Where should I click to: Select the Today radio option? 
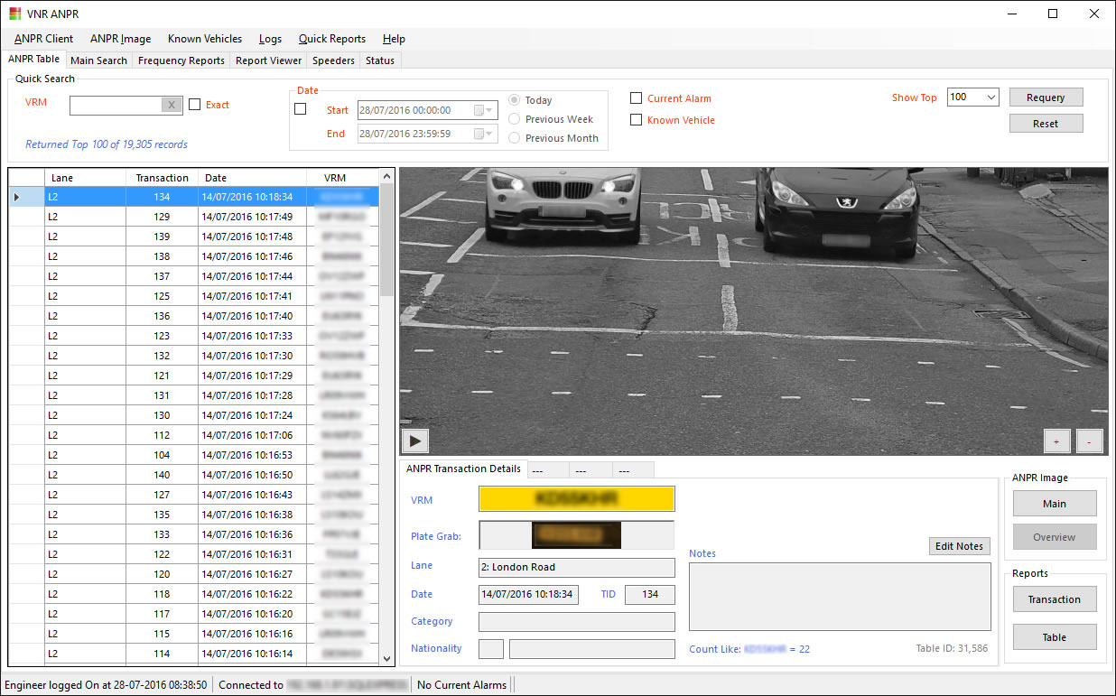click(x=515, y=100)
